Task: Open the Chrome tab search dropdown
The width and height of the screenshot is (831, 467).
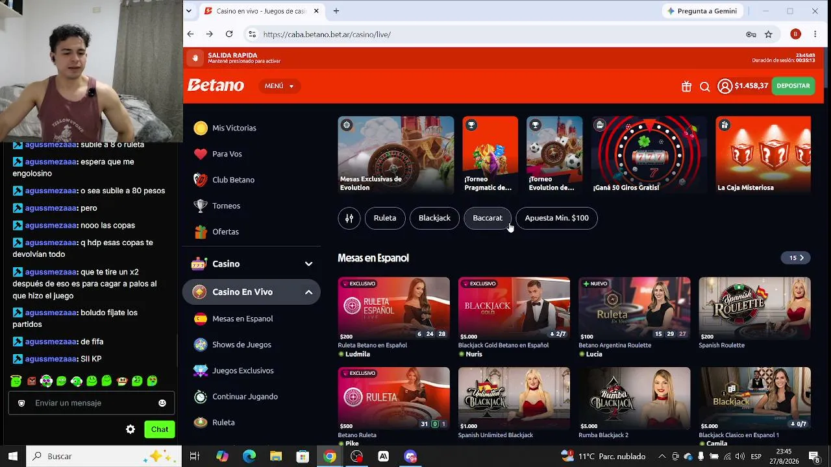Action: (x=189, y=11)
